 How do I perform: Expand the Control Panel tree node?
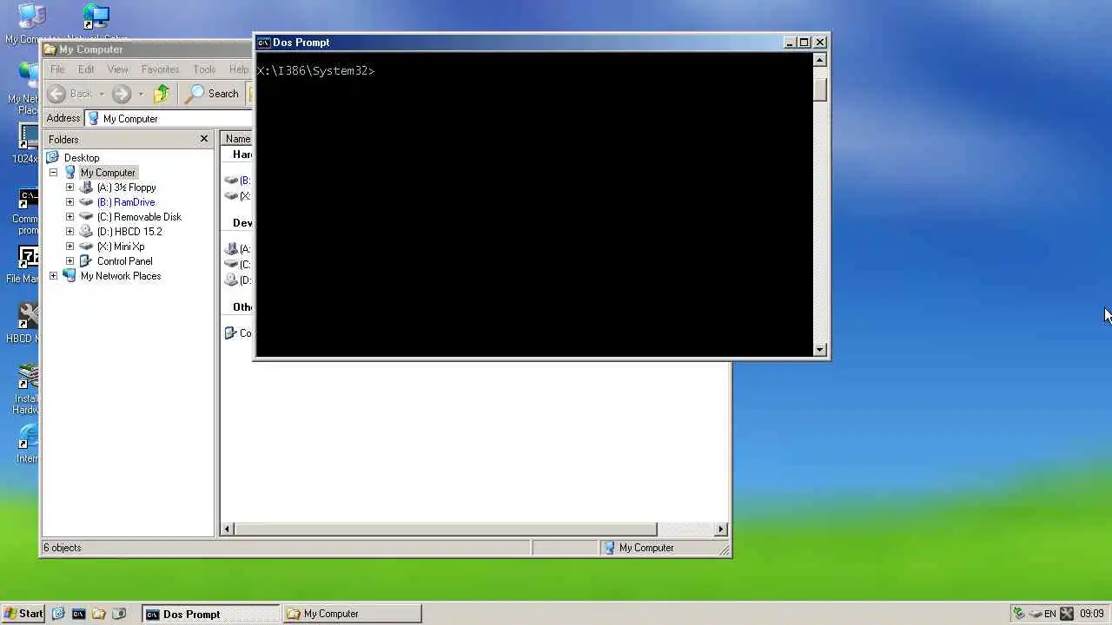[70, 261]
